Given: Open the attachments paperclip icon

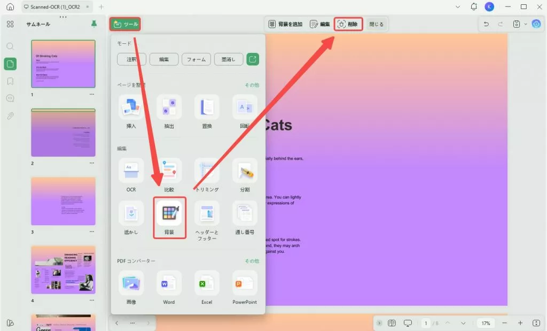Looking at the screenshot, I should (10, 116).
